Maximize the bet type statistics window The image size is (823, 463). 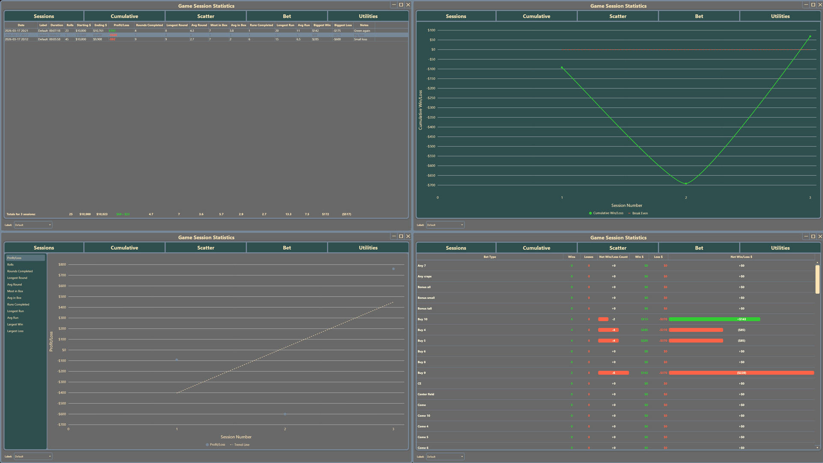(x=813, y=237)
